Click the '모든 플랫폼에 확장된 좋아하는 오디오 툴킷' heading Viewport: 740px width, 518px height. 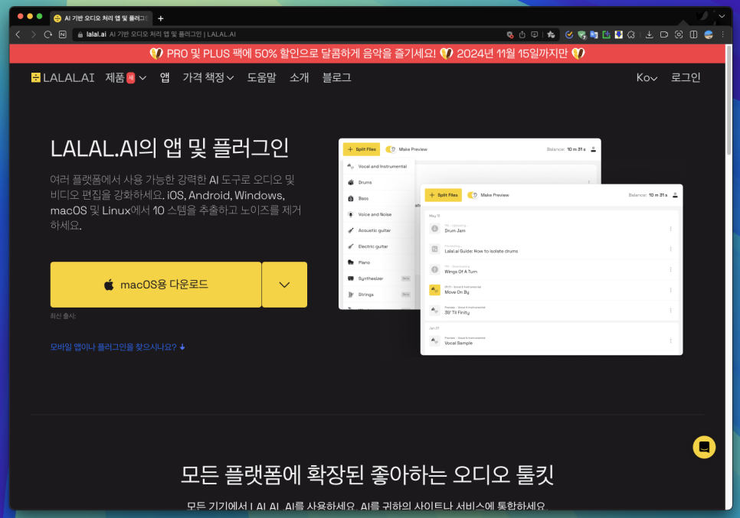367,474
